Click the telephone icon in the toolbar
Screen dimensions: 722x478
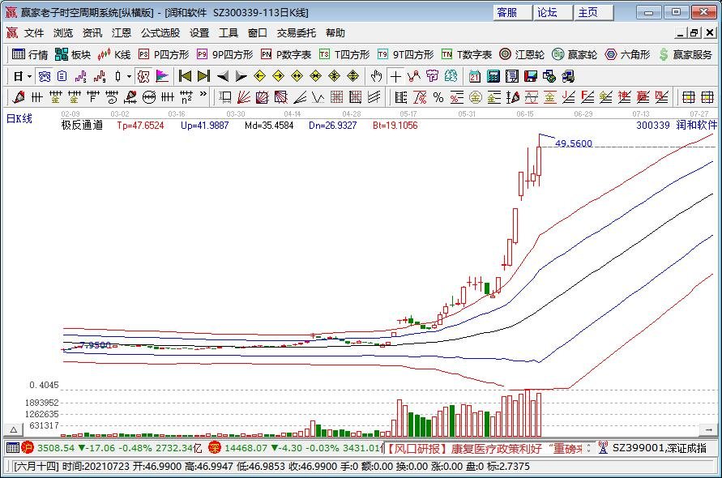point(45,76)
